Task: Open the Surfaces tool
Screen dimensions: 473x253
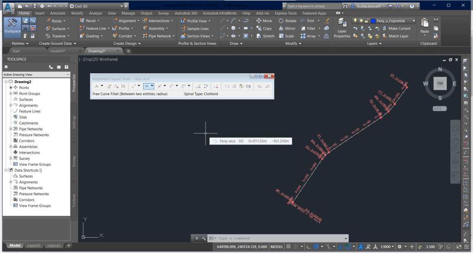Action: (x=57, y=28)
